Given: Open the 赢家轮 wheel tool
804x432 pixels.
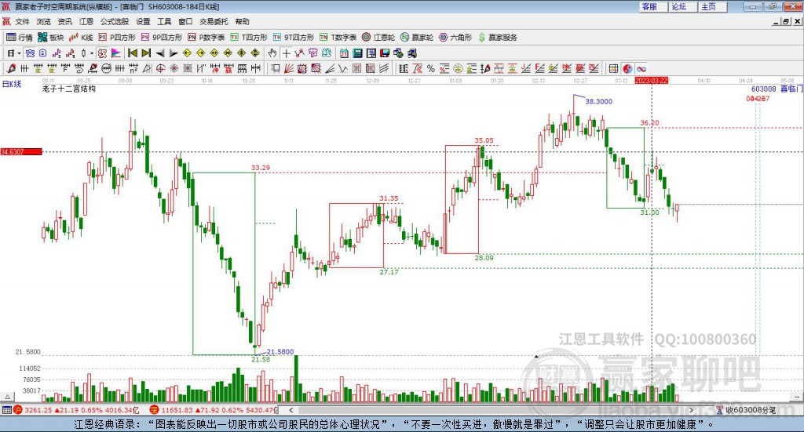Looking at the screenshot, I should (417, 38).
